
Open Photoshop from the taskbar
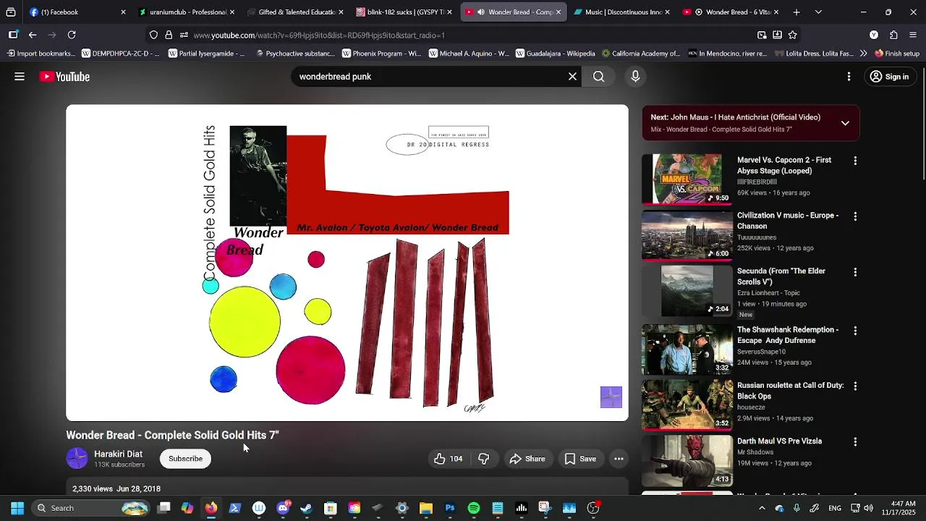click(x=450, y=508)
